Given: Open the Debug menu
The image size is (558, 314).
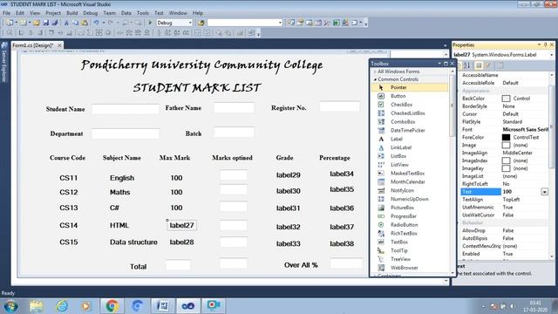Looking at the screenshot, I should [x=90, y=13].
